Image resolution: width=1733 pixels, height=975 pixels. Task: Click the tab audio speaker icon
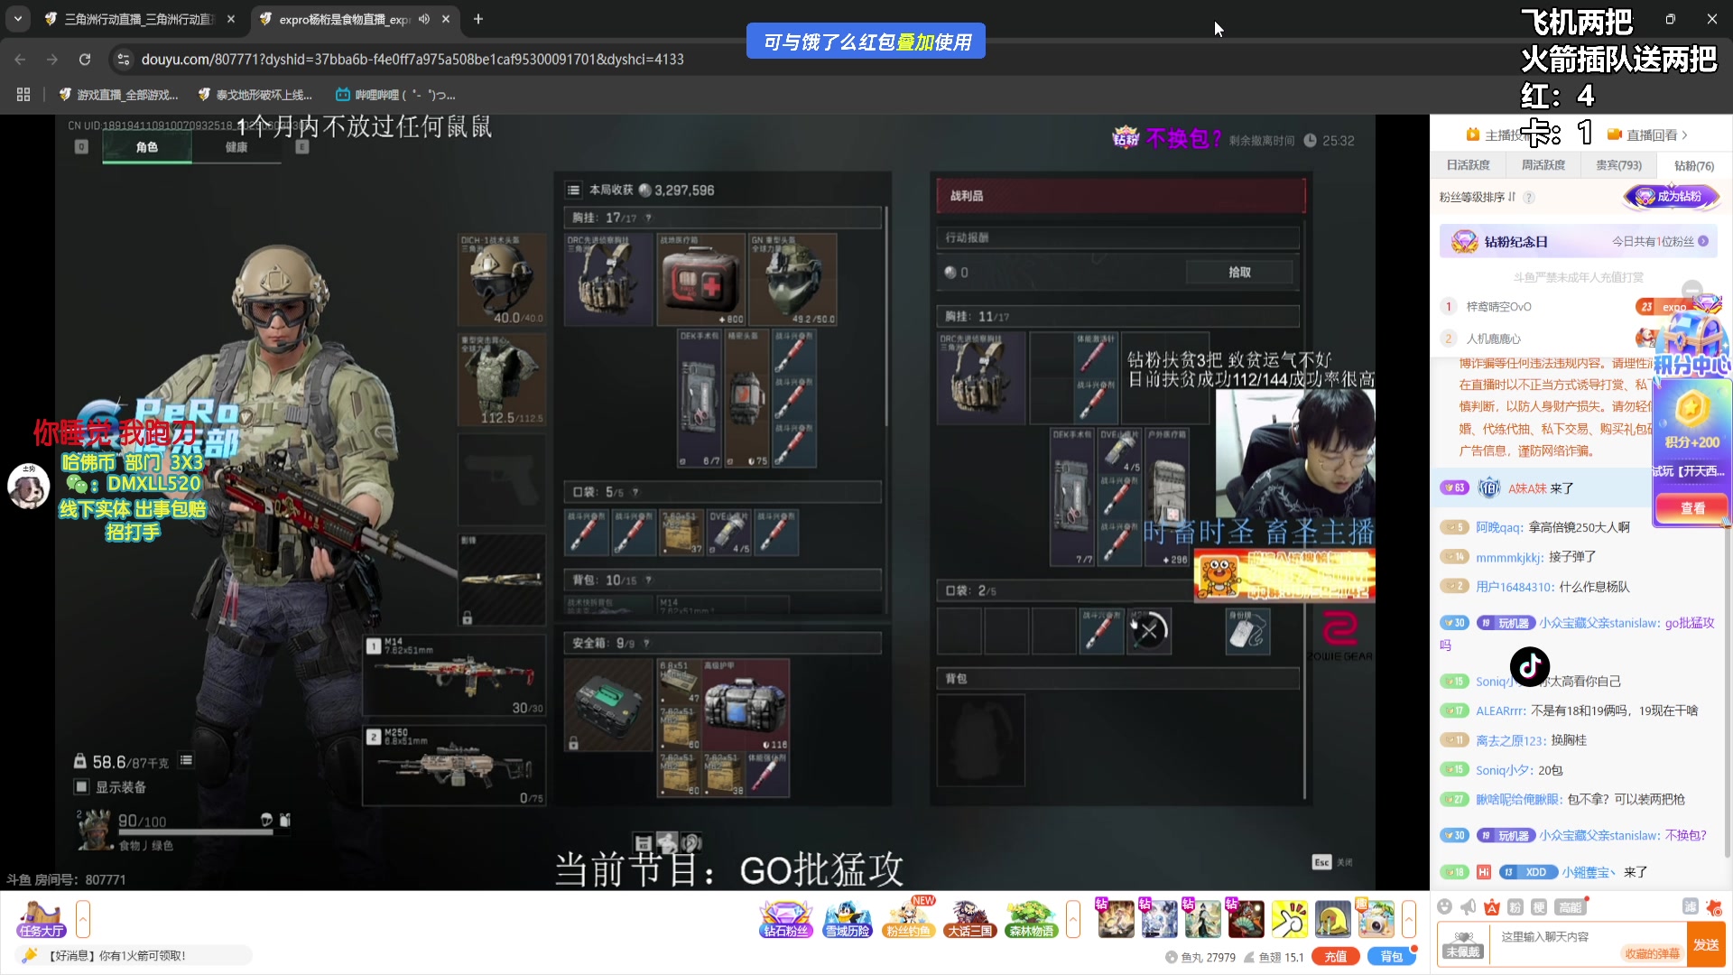(x=423, y=19)
